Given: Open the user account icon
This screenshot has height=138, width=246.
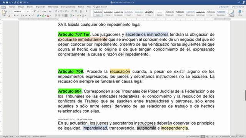Looking at the screenshot, I should click(x=243, y=3).
